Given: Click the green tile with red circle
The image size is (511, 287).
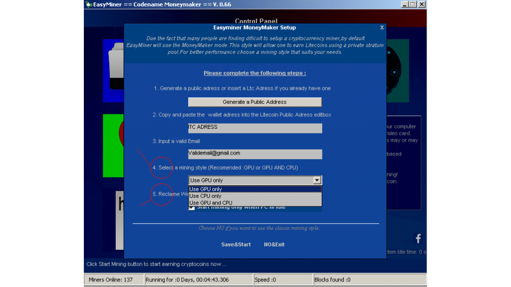Looking at the screenshot, I should (x=113, y=145).
